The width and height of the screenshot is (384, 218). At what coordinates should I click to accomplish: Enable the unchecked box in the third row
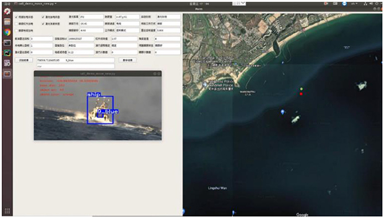coord(17,30)
